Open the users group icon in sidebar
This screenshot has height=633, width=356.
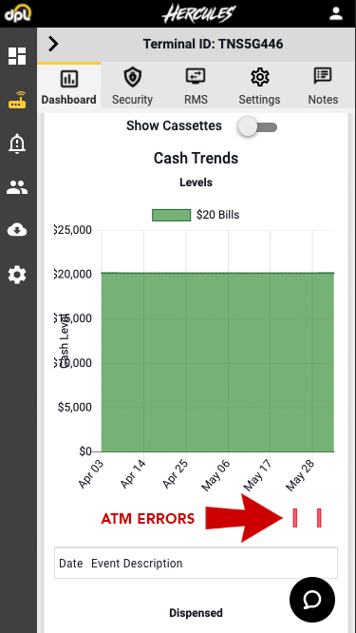pyautogui.click(x=17, y=187)
